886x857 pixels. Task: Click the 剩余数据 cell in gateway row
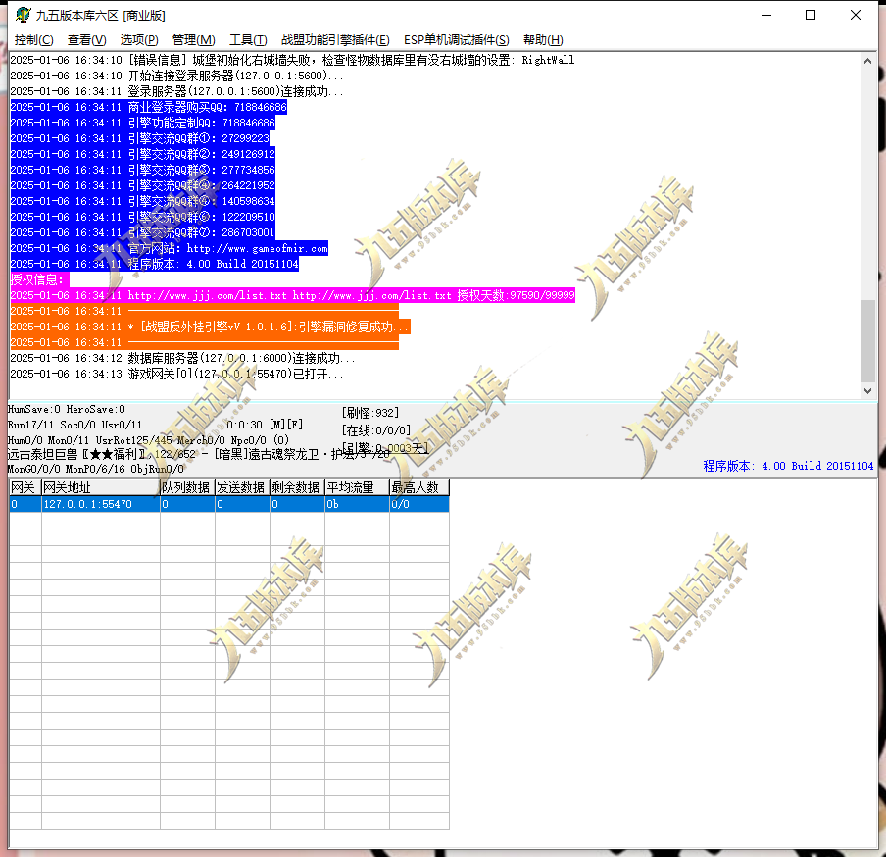tap(297, 504)
